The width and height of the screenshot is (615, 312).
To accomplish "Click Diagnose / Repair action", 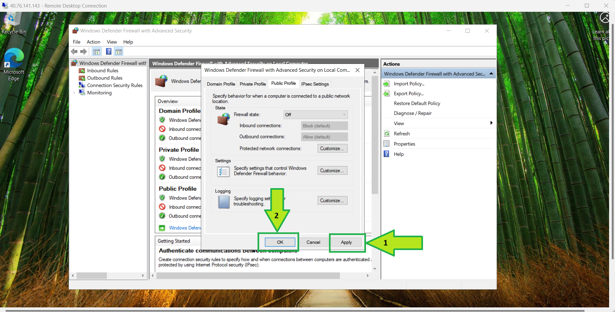I will (x=413, y=113).
